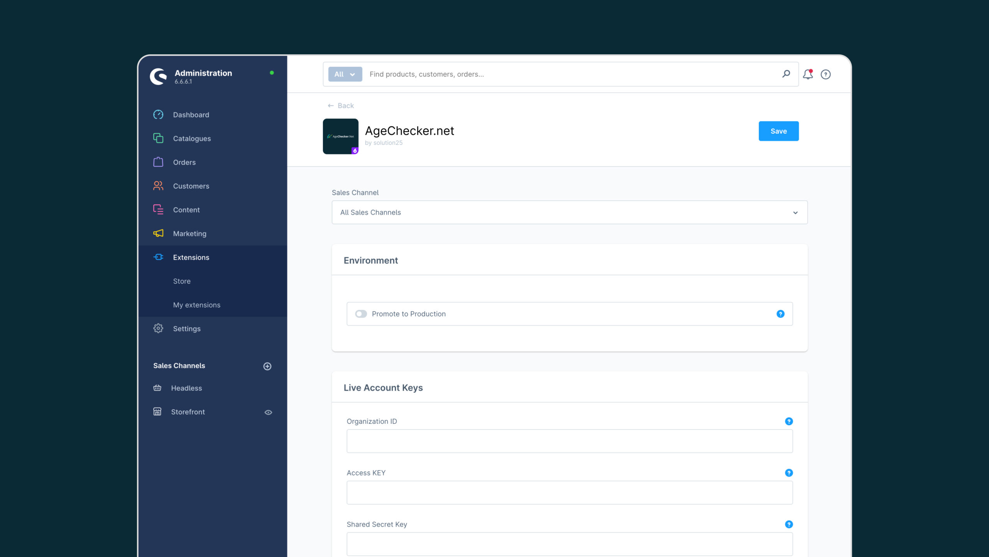Open My extensions submenu item
This screenshot has height=557, width=989.
197,305
